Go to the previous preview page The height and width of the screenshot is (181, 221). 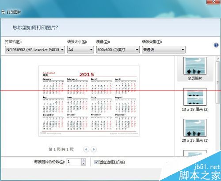[86, 149]
